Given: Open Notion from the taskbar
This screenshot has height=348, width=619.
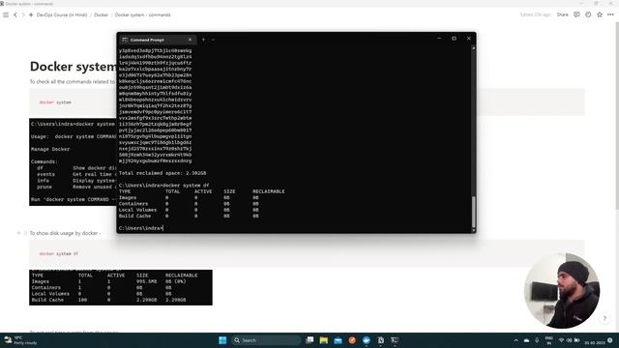Looking at the screenshot, I should pyautogui.click(x=380, y=340).
